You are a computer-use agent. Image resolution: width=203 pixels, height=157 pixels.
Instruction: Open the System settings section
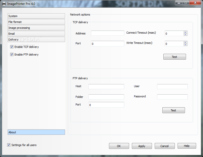coord(36,16)
